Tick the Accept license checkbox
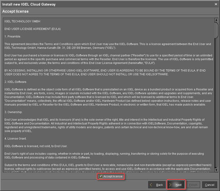This screenshot has width=220, height=191. [101, 176]
